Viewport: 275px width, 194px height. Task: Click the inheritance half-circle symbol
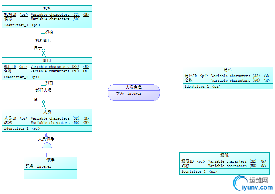47,145
